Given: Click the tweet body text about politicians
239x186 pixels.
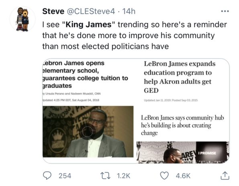Looking at the screenshot, I should pos(135,35).
